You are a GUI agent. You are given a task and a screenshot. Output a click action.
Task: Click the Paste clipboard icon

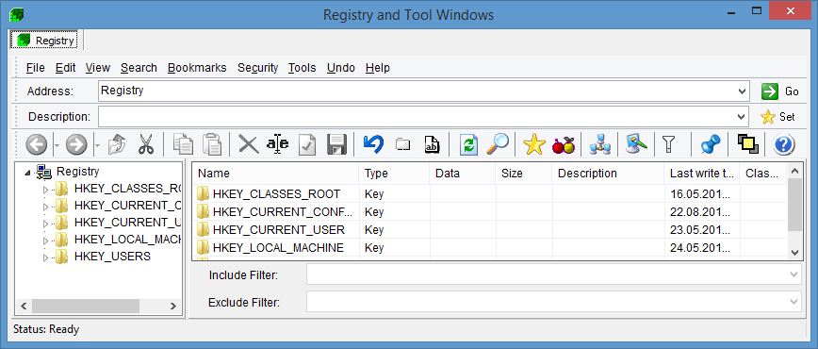point(212,144)
